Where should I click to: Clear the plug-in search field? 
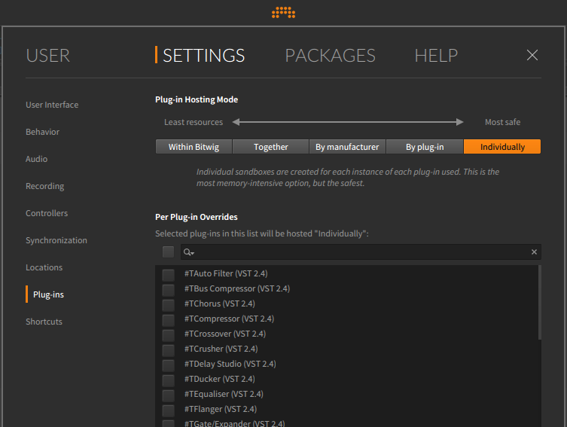point(534,252)
